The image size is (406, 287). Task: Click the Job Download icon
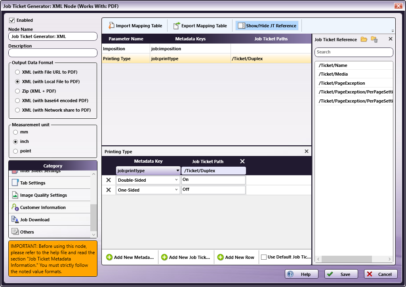pos(15,219)
